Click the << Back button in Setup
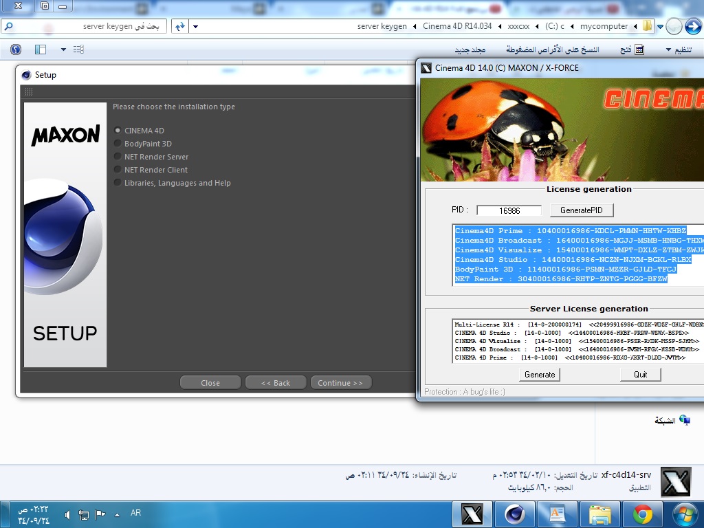 pyautogui.click(x=276, y=383)
